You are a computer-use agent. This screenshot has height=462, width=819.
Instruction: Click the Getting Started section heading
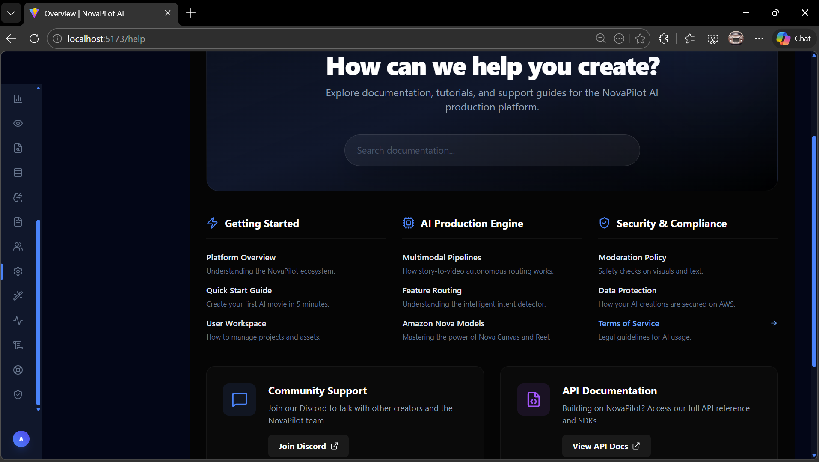pos(262,223)
